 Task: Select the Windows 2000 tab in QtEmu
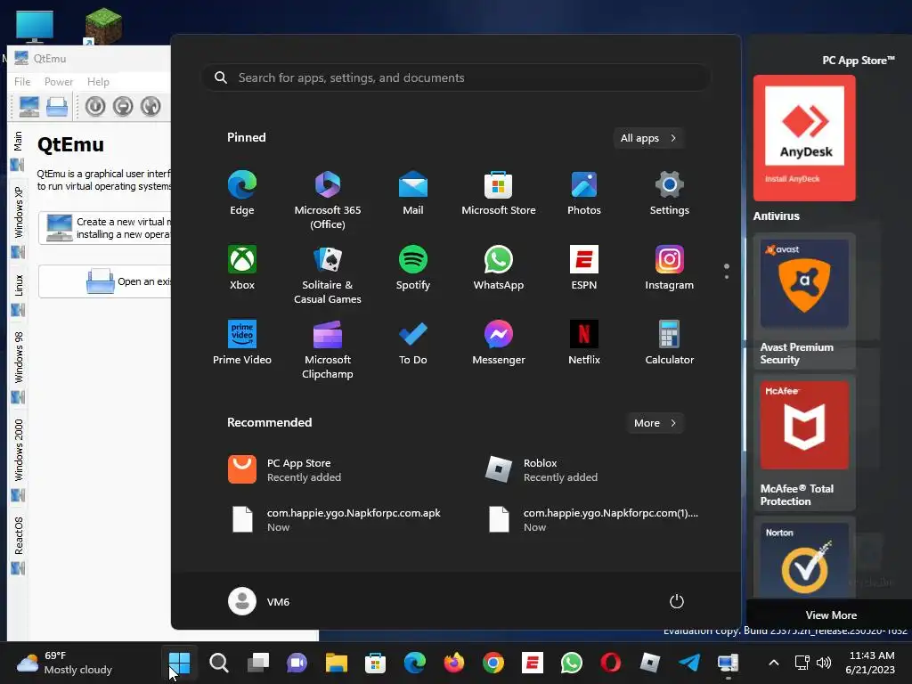tap(18, 459)
